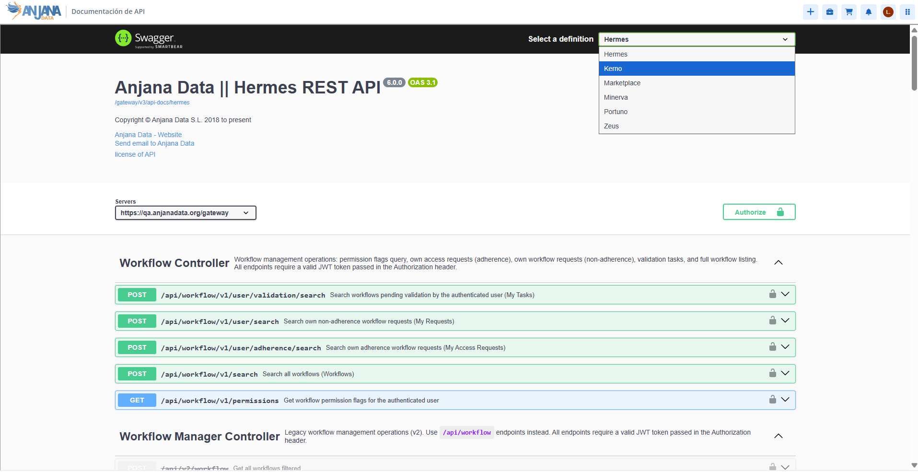Click the /api/workflow/v1/user/adherence/search path

click(x=241, y=348)
